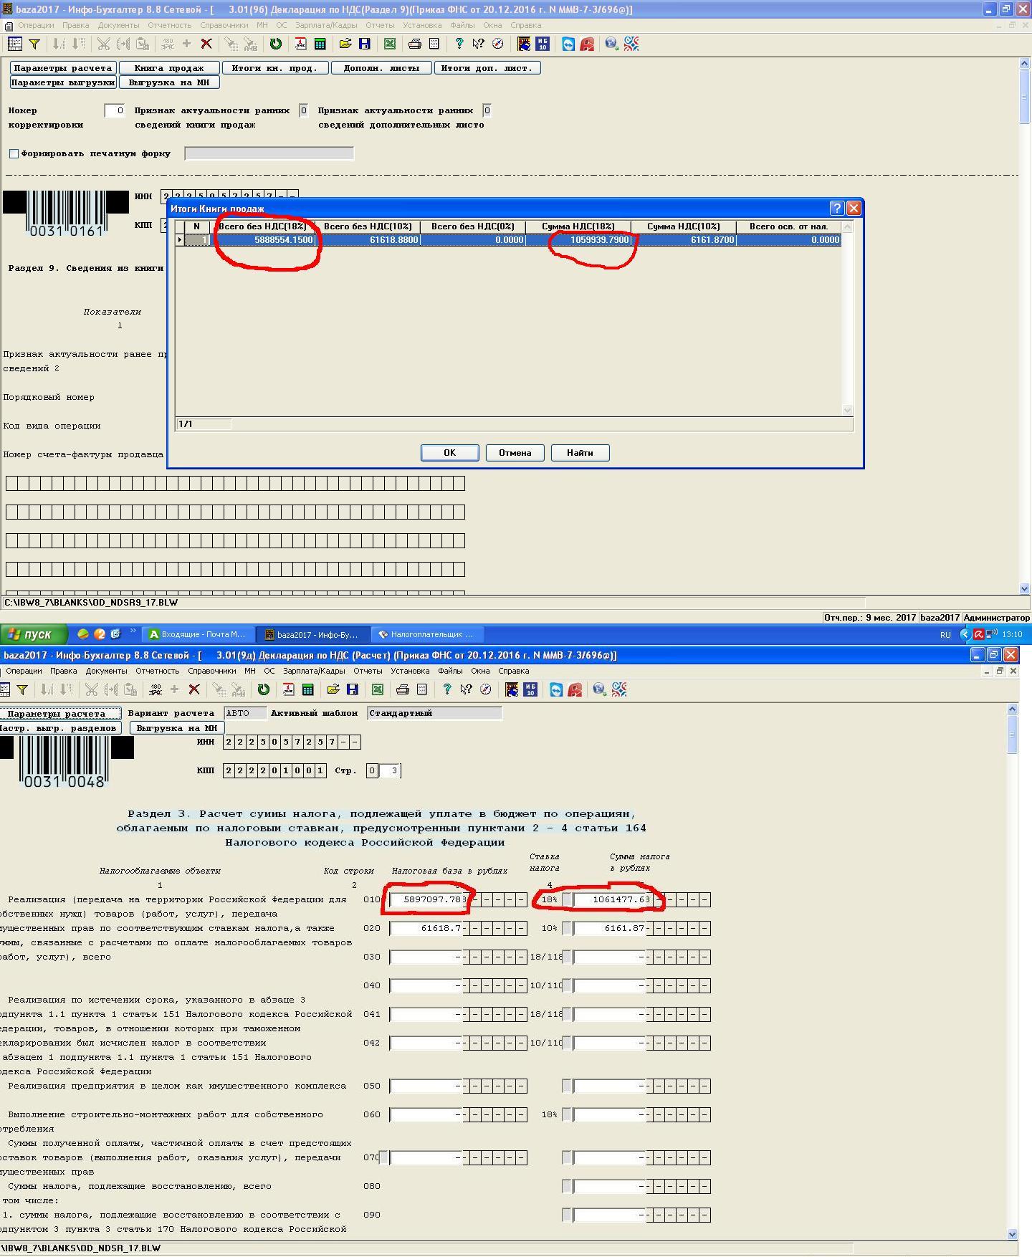This screenshot has width=1032, height=1257.
Task: Click the print preview page icon in the upper window toolbar
Action: click(434, 44)
